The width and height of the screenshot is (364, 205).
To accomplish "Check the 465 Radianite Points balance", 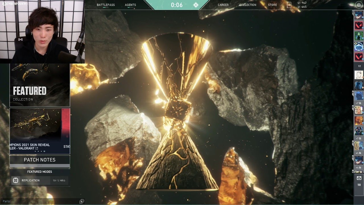I will click(x=302, y=7).
